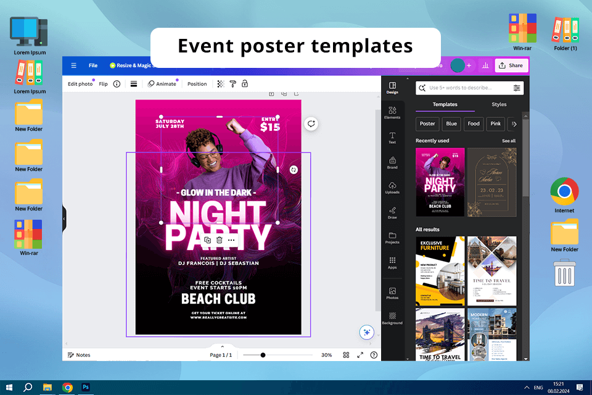Show hidden tray icons chevron

pyautogui.click(x=526, y=388)
